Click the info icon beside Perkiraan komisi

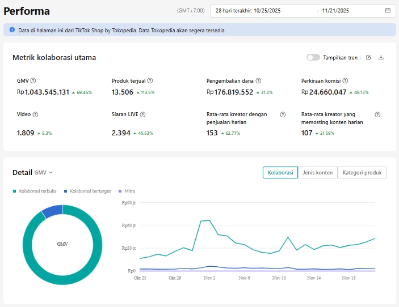point(345,81)
